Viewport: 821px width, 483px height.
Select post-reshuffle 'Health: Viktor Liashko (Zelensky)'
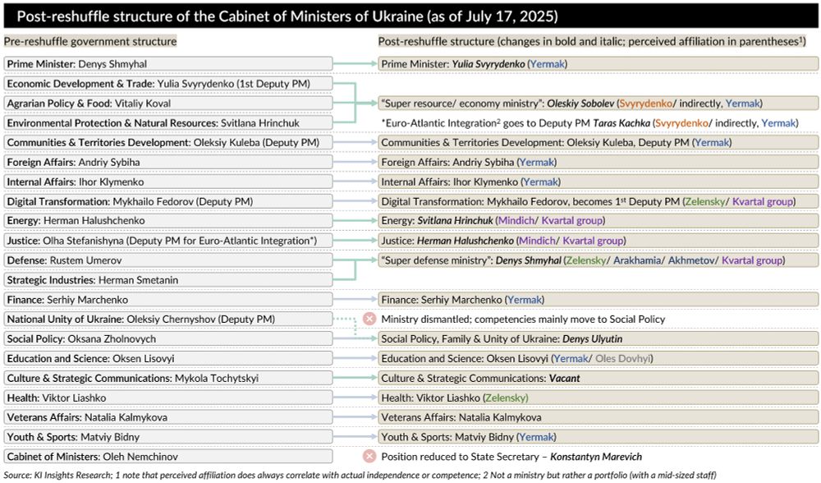(598, 398)
